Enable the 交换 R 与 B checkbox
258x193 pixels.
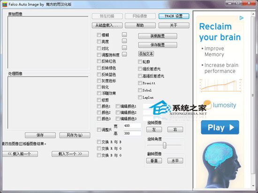pyautogui.click(x=99, y=142)
